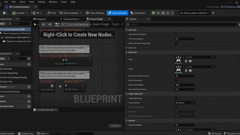Add a new macro with plus icon
240x135 pixels.
29,97
